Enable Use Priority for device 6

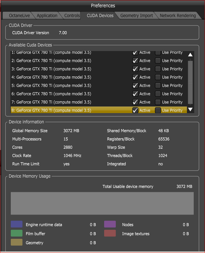158,94
